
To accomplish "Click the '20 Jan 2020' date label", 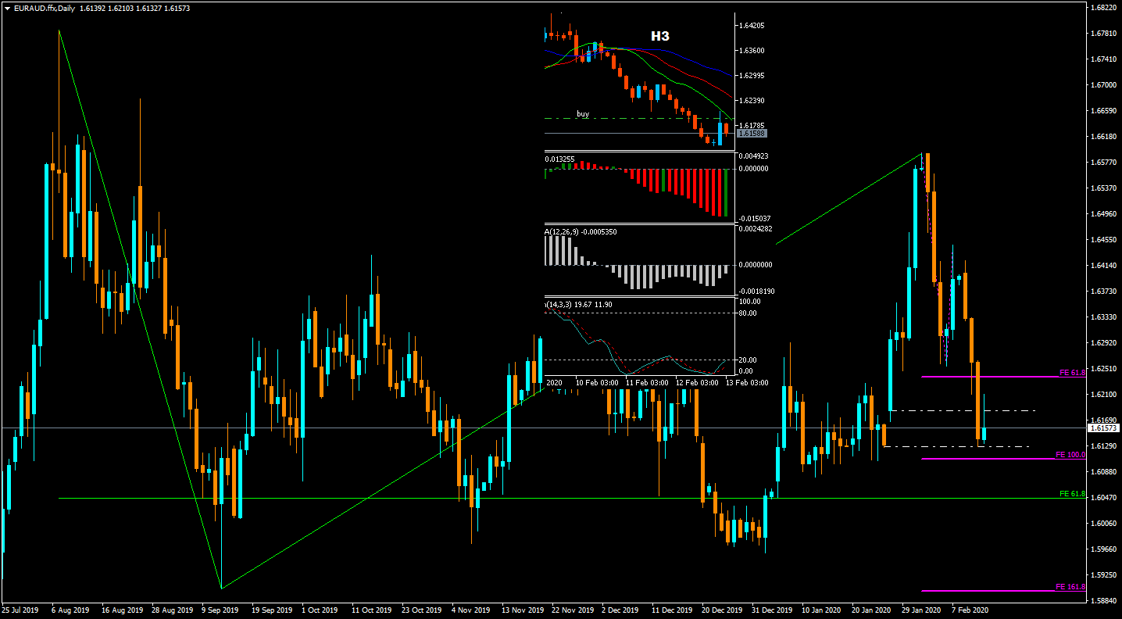I will point(873,610).
